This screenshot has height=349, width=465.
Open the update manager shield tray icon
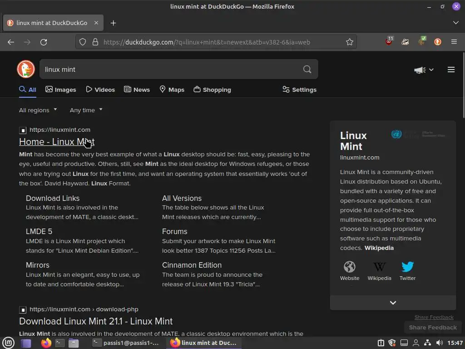coord(392,343)
